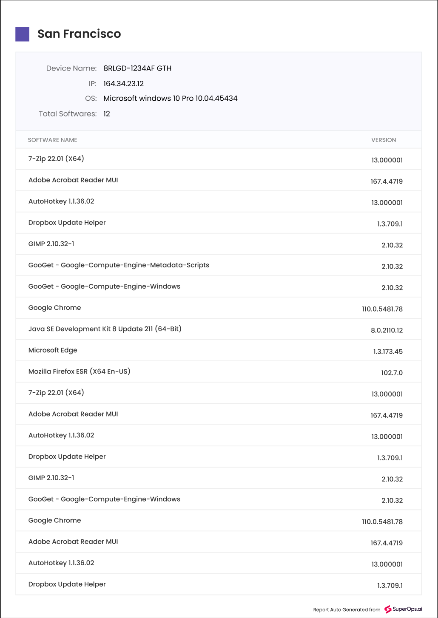This screenshot has width=438, height=618.
Task: Click the OS label
Action: click(x=91, y=99)
